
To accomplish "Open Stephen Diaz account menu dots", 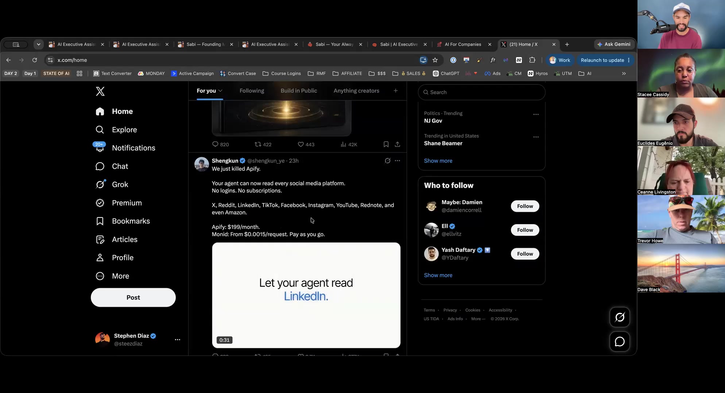I will 177,340.
